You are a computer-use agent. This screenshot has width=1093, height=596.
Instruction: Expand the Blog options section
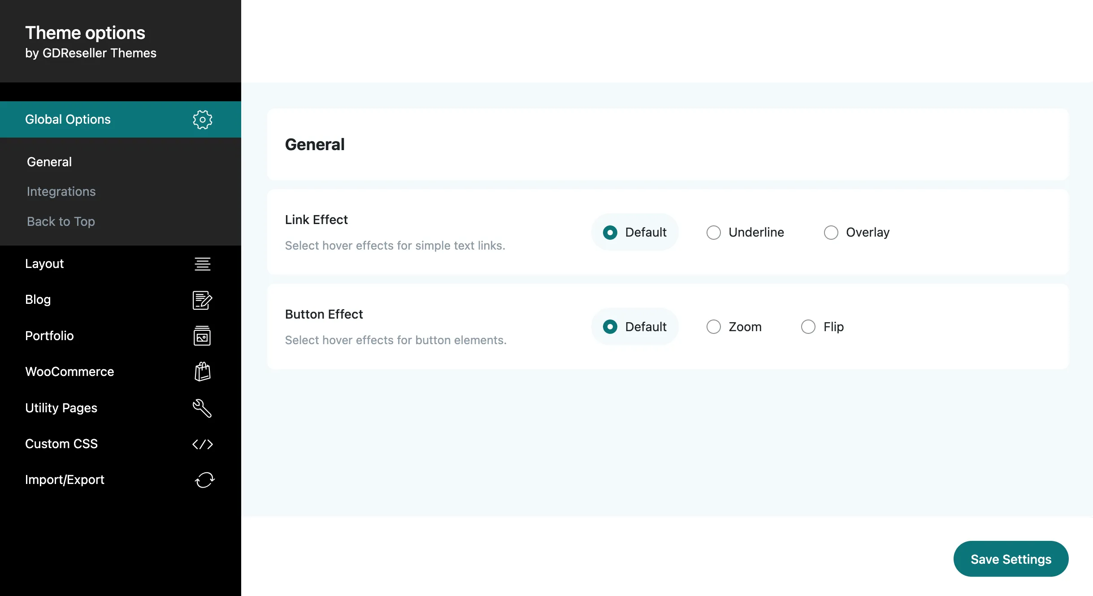pos(121,300)
